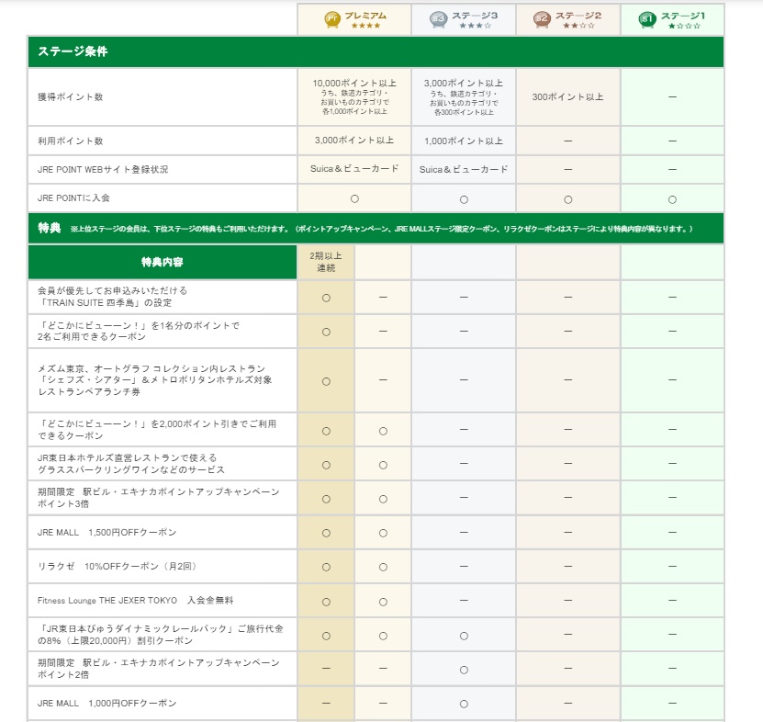763x722 pixels.
Task: Click the bronze Stage 2 medal icon
Action: [542, 19]
